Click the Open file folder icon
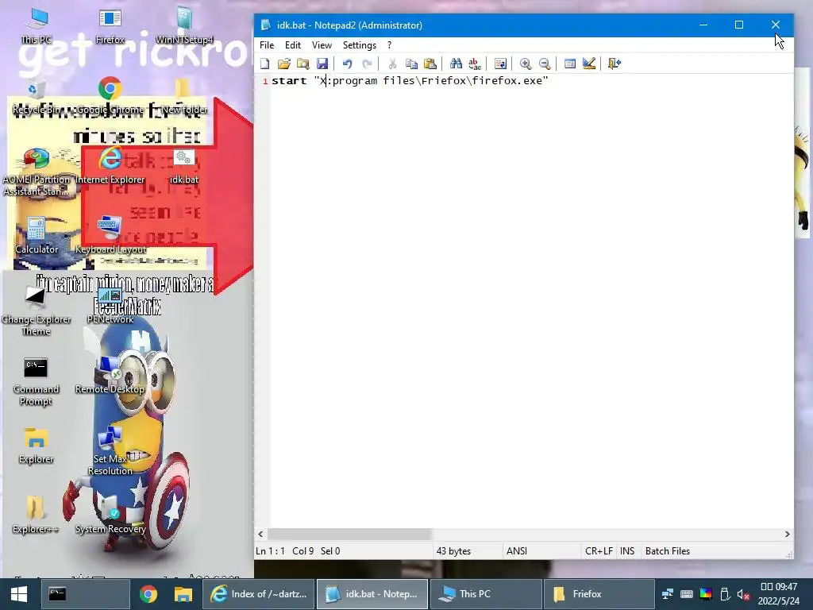This screenshot has width=813, height=610. [283, 64]
